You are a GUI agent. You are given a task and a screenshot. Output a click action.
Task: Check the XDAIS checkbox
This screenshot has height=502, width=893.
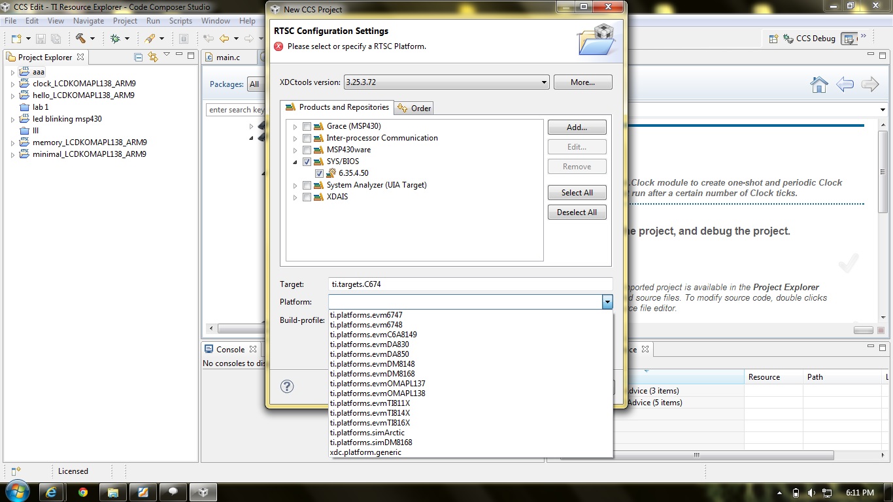pos(307,197)
